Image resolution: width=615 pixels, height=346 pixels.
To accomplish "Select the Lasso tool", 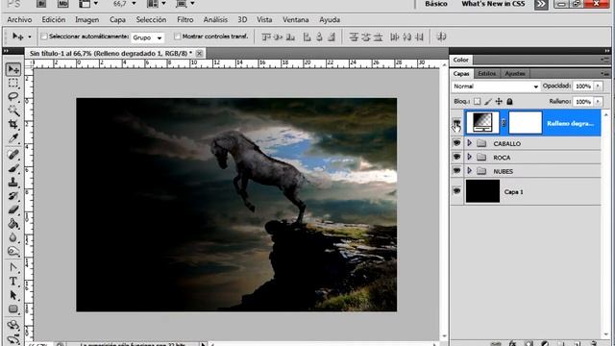I will (x=13, y=96).
